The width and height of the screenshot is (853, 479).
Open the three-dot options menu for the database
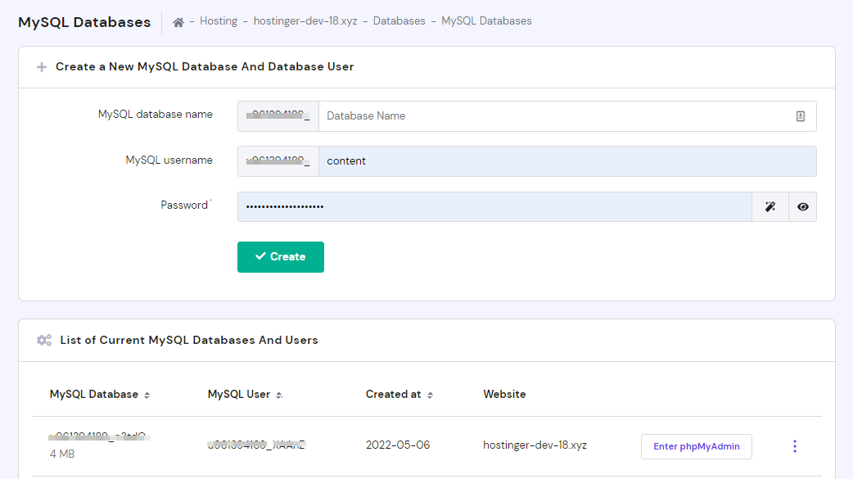coord(794,446)
